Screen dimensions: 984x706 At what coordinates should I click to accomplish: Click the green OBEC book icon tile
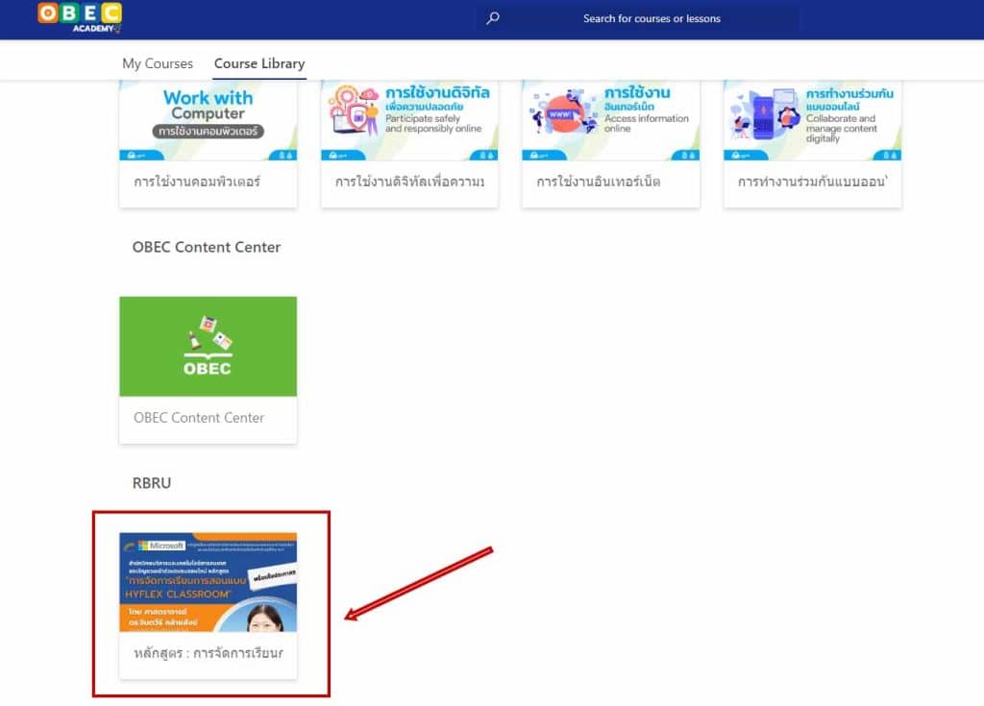coord(208,346)
